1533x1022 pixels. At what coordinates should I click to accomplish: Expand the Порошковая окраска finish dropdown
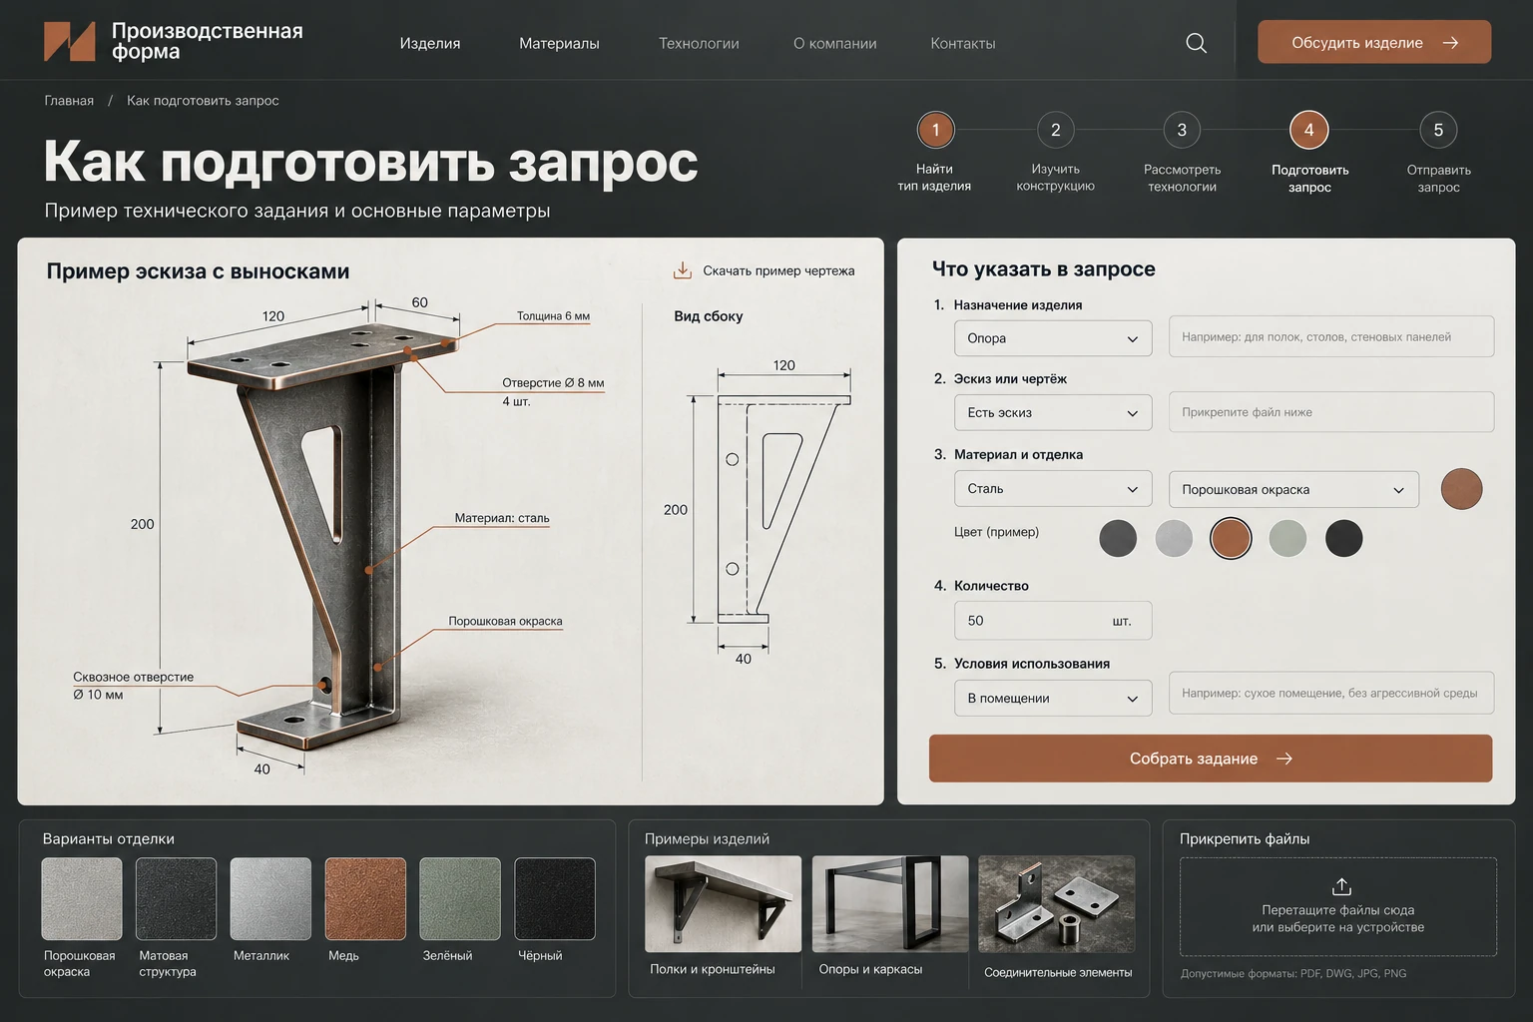[1293, 489]
